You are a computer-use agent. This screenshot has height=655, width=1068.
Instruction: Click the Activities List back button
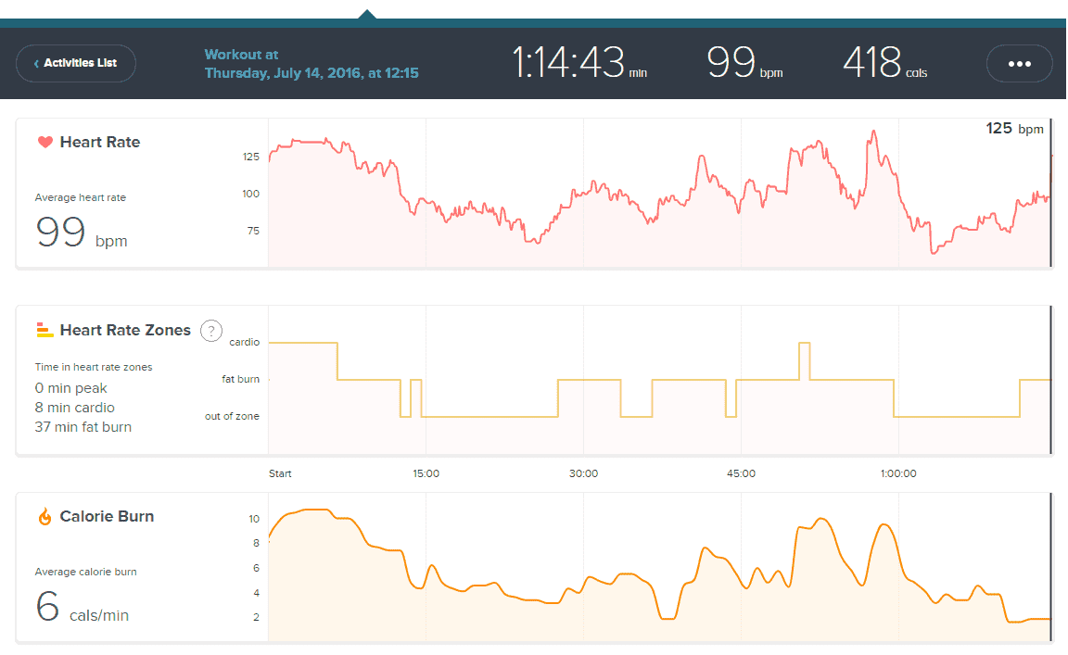76,63
